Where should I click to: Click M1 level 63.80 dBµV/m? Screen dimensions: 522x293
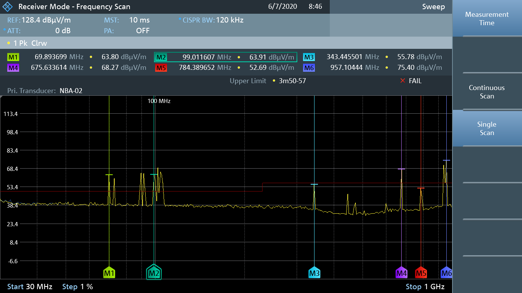(x=124, y=57)
